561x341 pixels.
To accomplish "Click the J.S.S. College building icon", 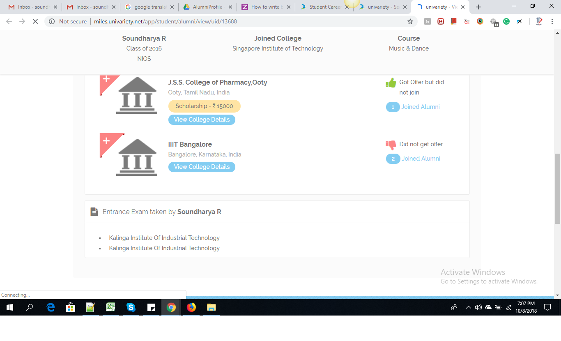I will pos(137,95).
